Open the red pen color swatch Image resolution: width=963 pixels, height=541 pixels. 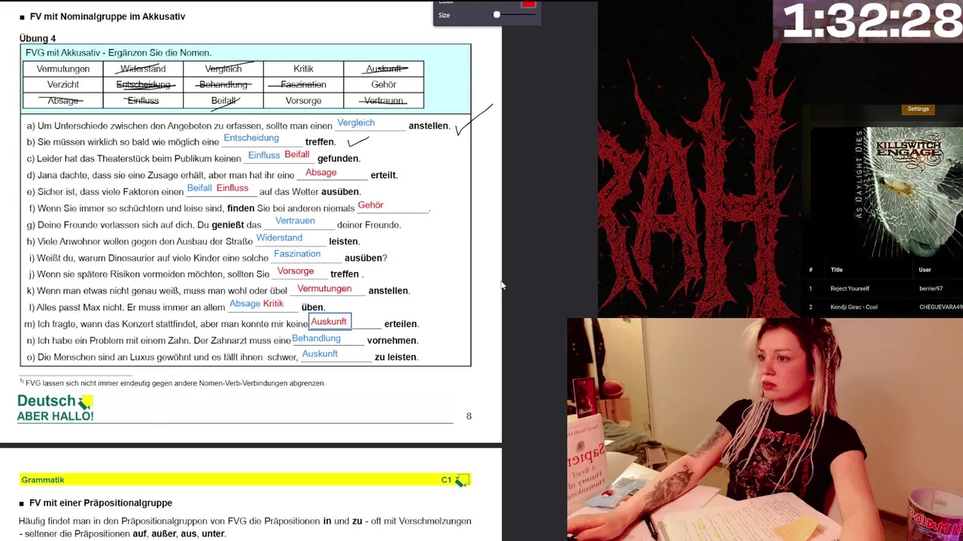(x=528, y=4)
